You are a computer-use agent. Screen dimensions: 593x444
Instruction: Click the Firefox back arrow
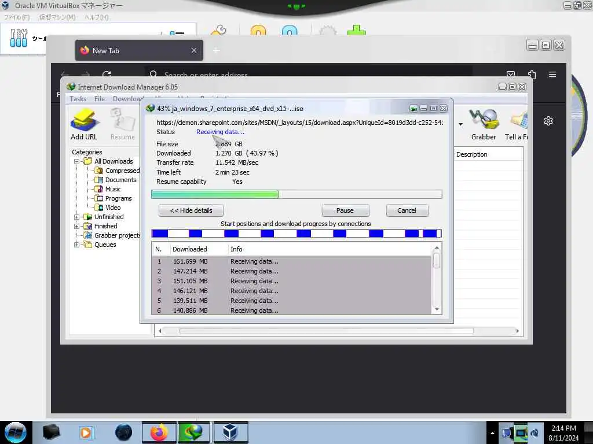click(65, 75)
